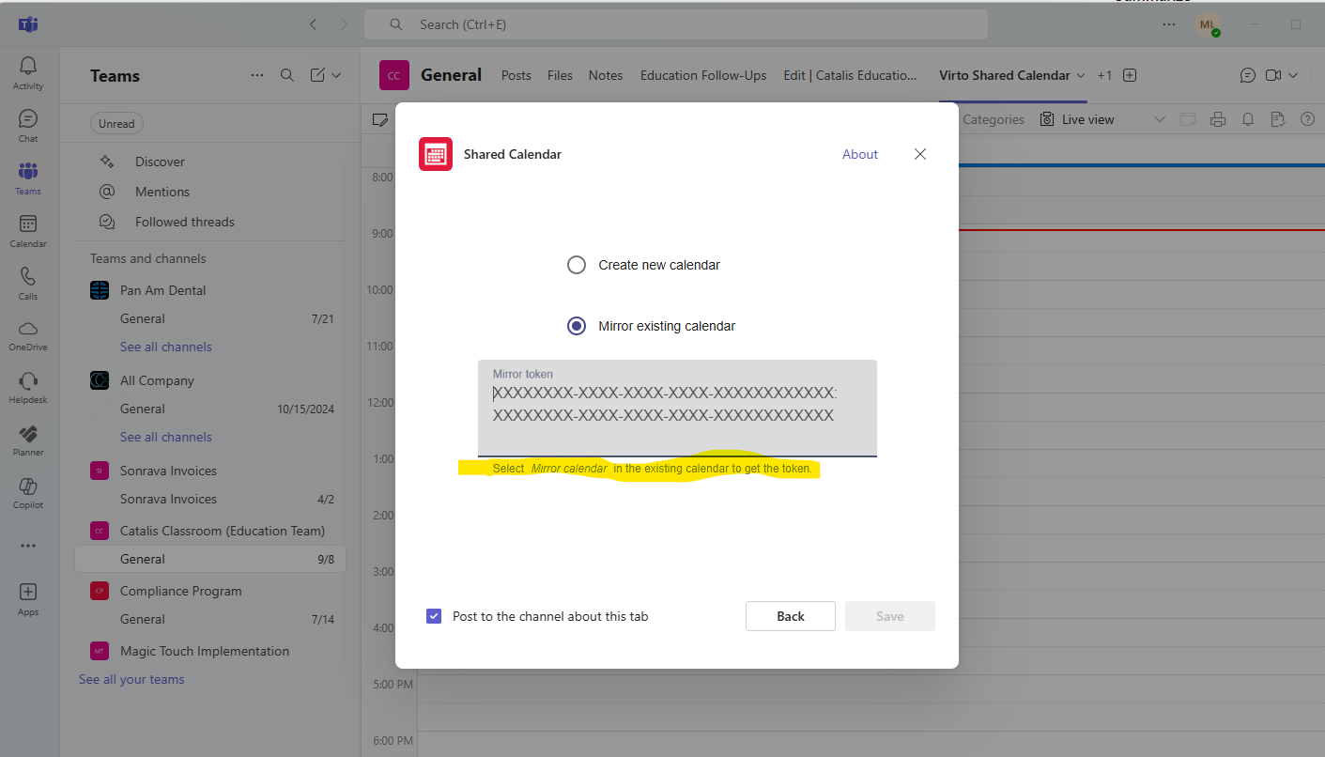
Task: Click into the Mirror token field
Action: [677, 408]
